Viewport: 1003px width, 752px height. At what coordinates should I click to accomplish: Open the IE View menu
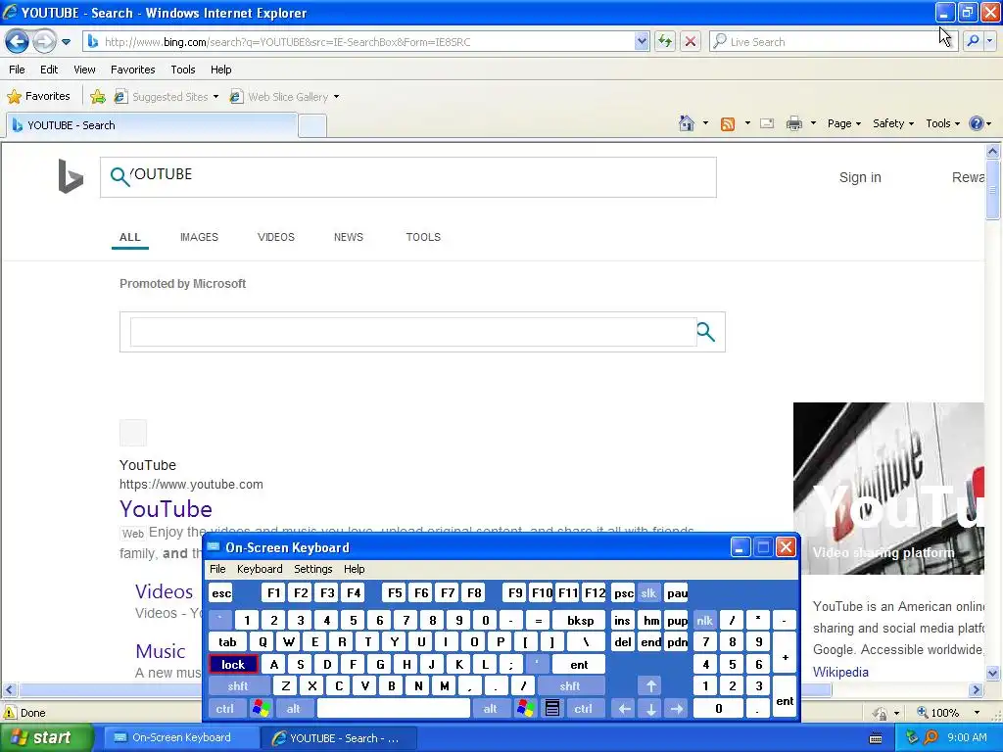coord(84,70)
